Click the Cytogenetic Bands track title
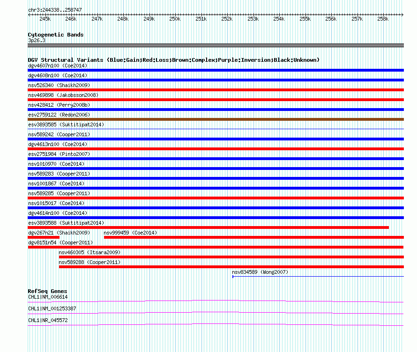Viewport: 417px width, 352px height. 56,35
